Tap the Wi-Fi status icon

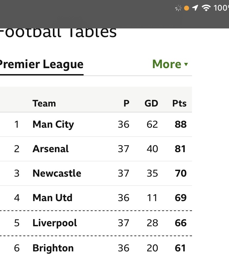(x=206, y=8)
